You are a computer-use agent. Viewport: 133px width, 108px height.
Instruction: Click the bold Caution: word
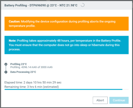point(15,21)
